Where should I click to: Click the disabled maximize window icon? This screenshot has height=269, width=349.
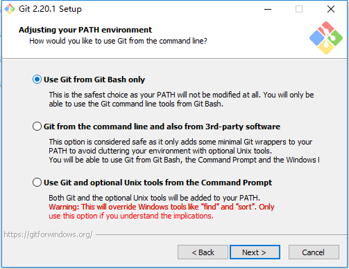(299, 9)
